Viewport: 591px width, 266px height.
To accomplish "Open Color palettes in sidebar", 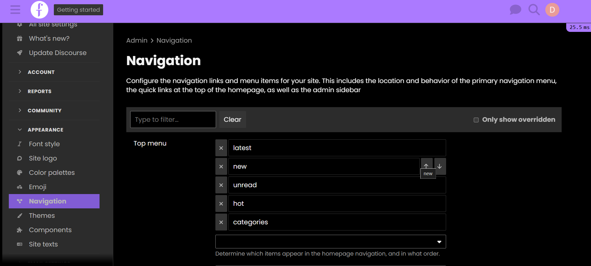I will [x=52, y=173].
